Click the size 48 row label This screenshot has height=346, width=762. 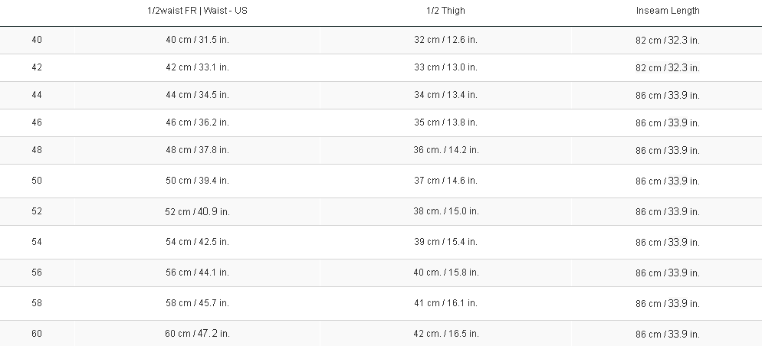37,150
